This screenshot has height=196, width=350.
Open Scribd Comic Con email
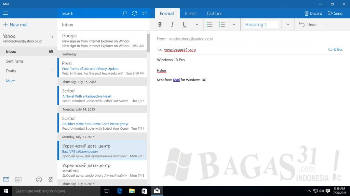[x=102, y=123]
